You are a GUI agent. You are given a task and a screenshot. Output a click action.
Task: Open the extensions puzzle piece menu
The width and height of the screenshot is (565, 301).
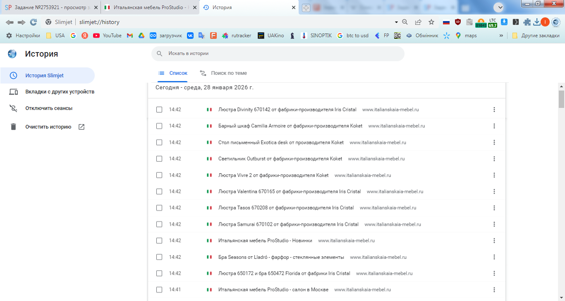[x=527, y=22]
